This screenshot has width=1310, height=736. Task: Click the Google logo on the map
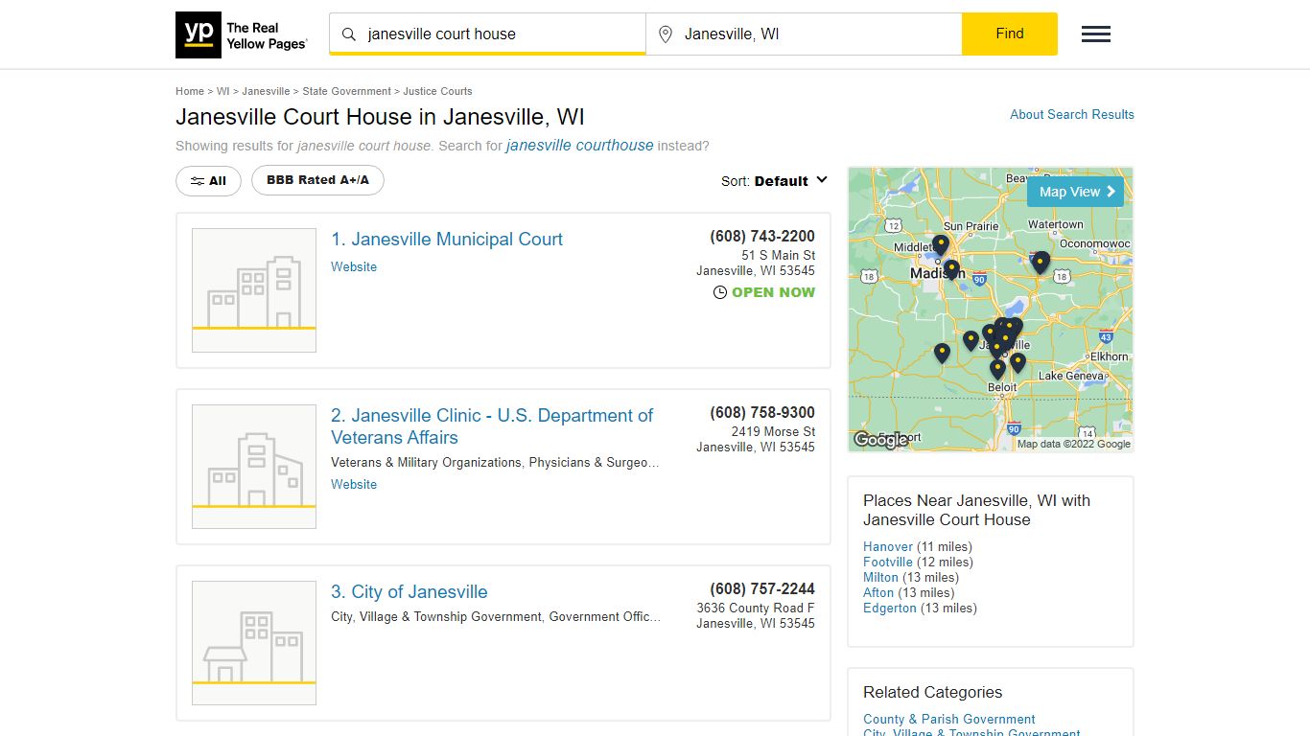coord(880,440)
